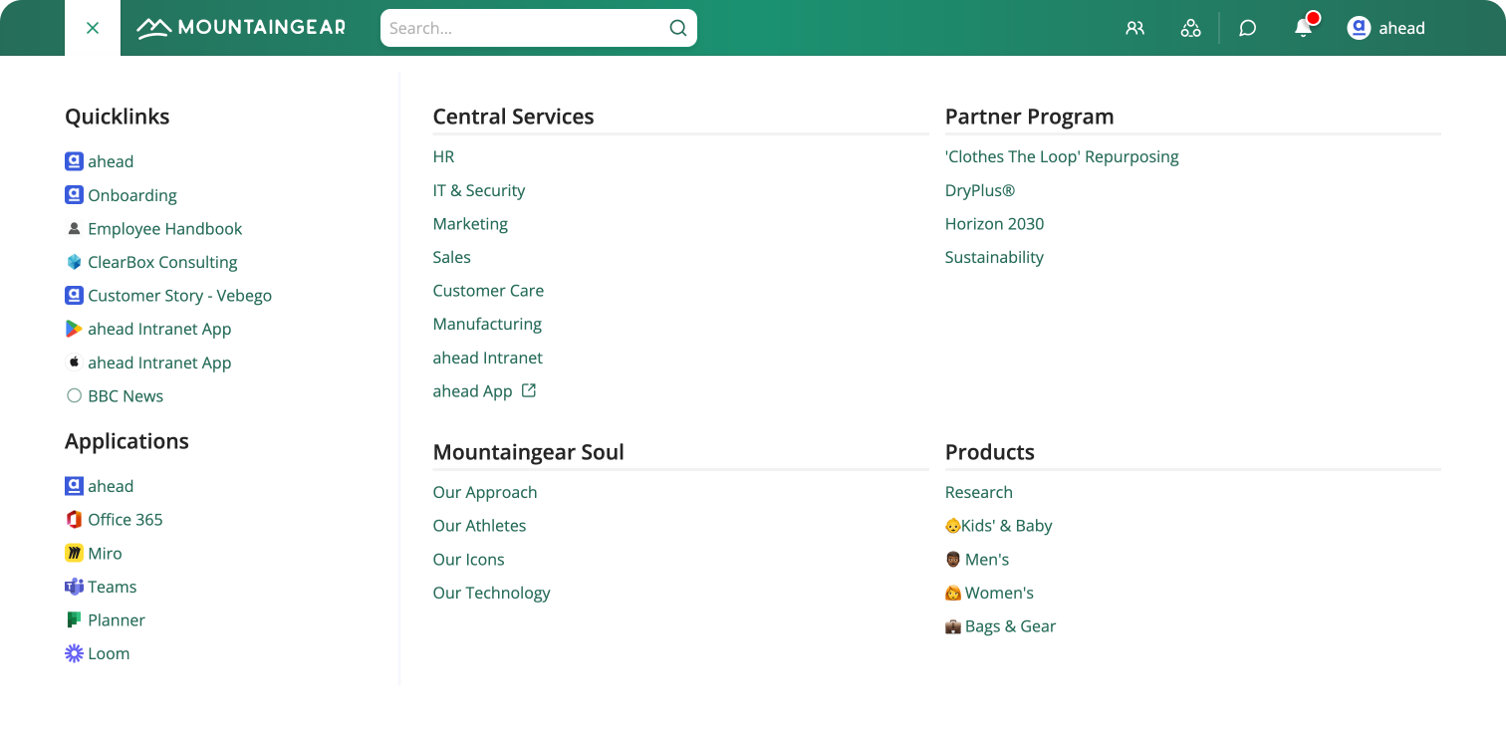Open the chat bubble icon
Screen dimensions: 1506x730
coord(1247,28)
